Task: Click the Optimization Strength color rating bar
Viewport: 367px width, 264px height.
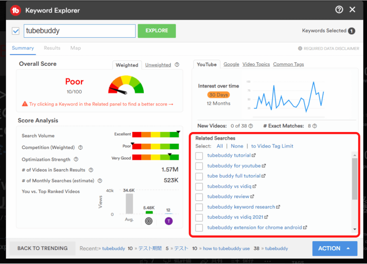Action: click(x=156, y=157)
